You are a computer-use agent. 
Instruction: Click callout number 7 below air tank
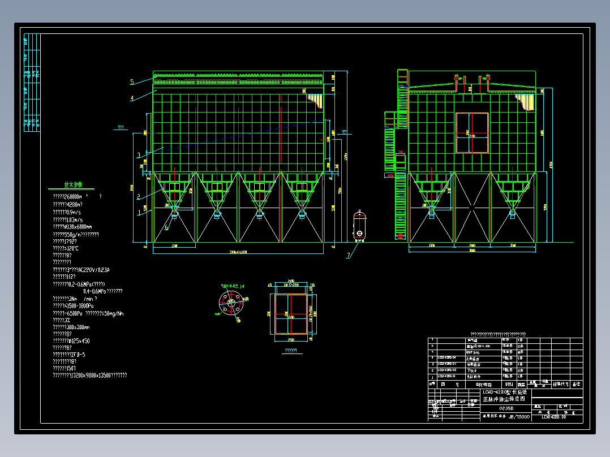[x=349, y=255]
